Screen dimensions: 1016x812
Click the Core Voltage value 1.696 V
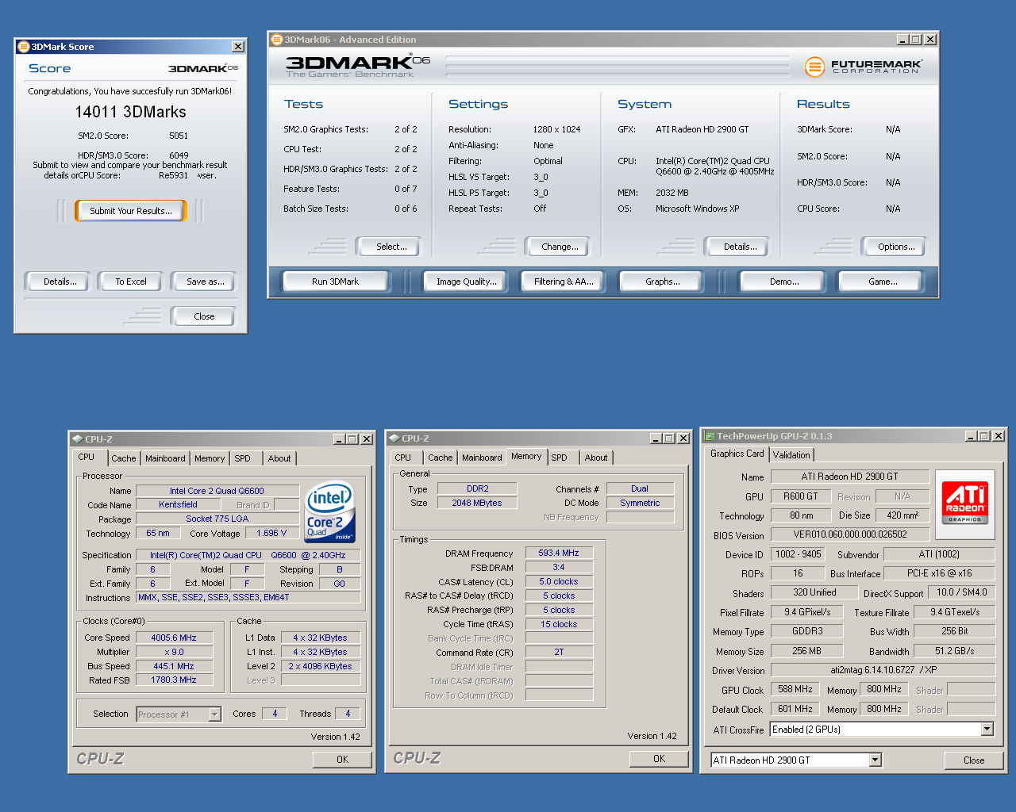click(x=271, y=533)
